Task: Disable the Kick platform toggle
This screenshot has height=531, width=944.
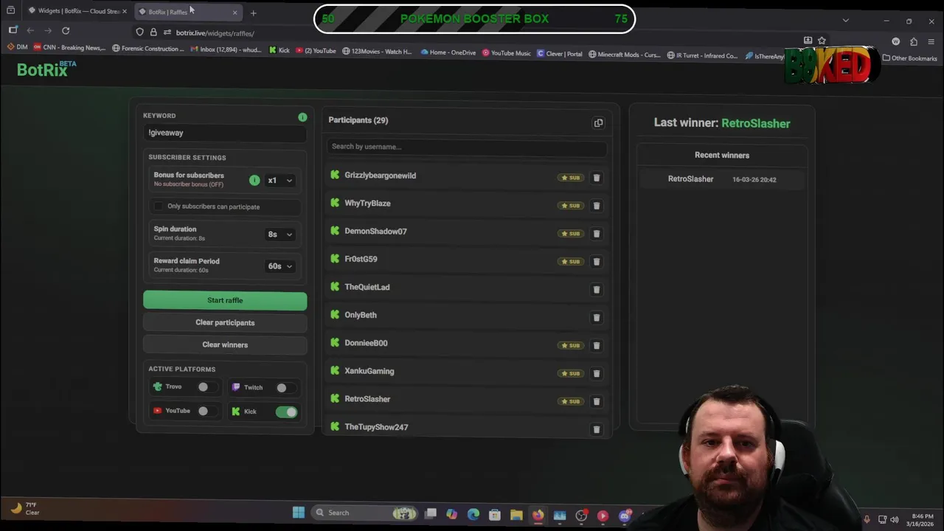Action: pos(286,412)
